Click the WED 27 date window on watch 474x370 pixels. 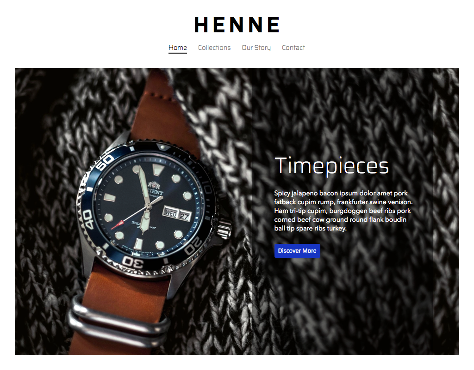177,213
